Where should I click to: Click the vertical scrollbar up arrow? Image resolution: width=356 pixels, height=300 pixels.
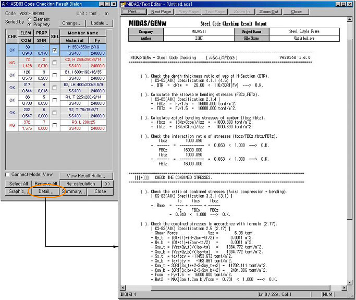350,19
